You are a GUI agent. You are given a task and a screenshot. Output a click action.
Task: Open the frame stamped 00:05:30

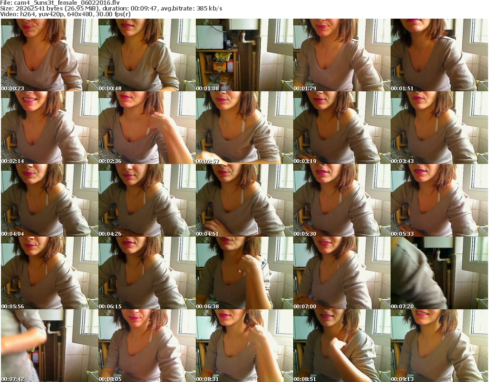[x=342, y=200]
